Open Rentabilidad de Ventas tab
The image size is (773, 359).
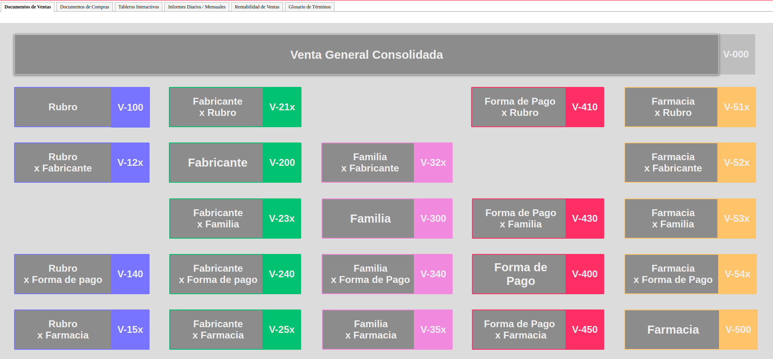[x=257, y=7]
